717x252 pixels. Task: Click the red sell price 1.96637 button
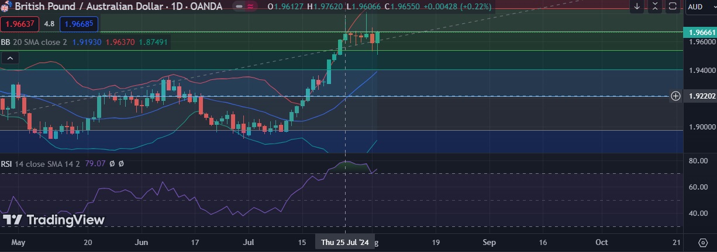pos(20,24)
